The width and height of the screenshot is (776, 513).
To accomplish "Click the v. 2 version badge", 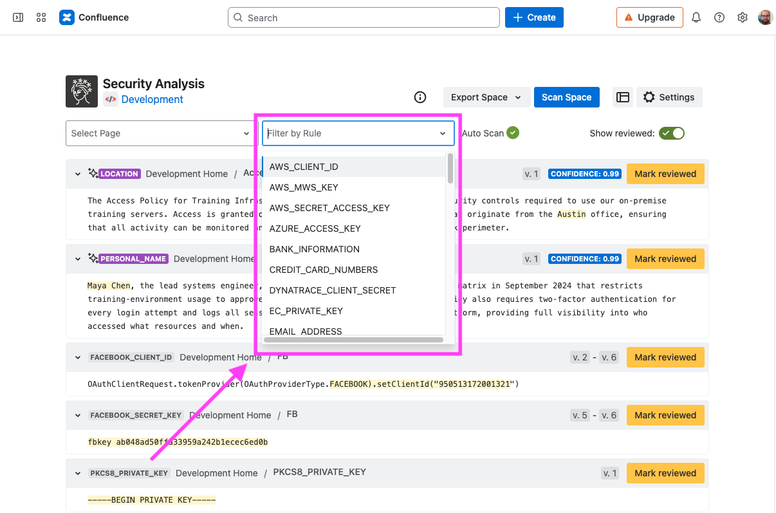I will [580, 357].
